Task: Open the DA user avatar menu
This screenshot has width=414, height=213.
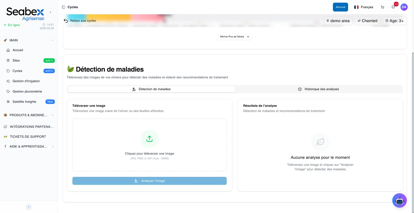Action: (x=404, y=7)
